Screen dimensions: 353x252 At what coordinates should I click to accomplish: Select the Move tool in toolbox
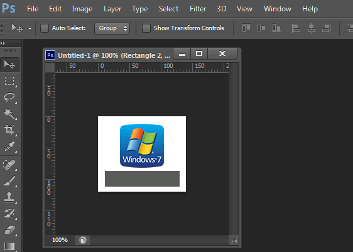coord(9,65)
